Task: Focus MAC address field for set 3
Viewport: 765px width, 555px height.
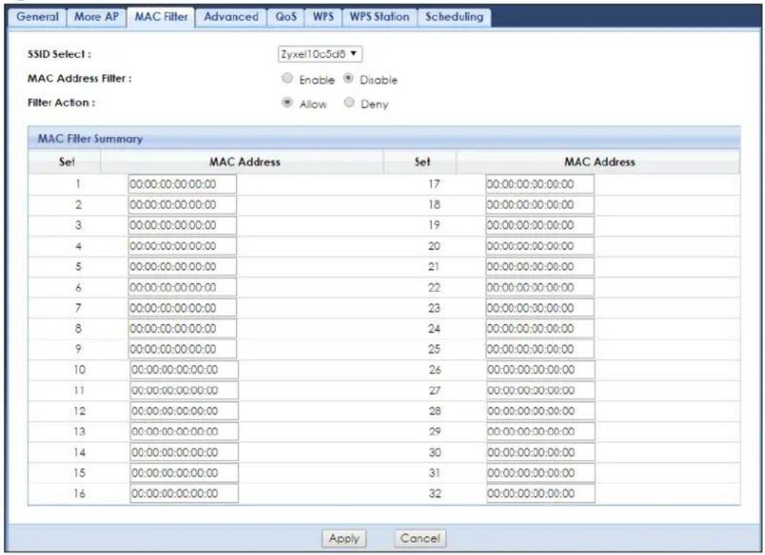Action: point(183,225)
